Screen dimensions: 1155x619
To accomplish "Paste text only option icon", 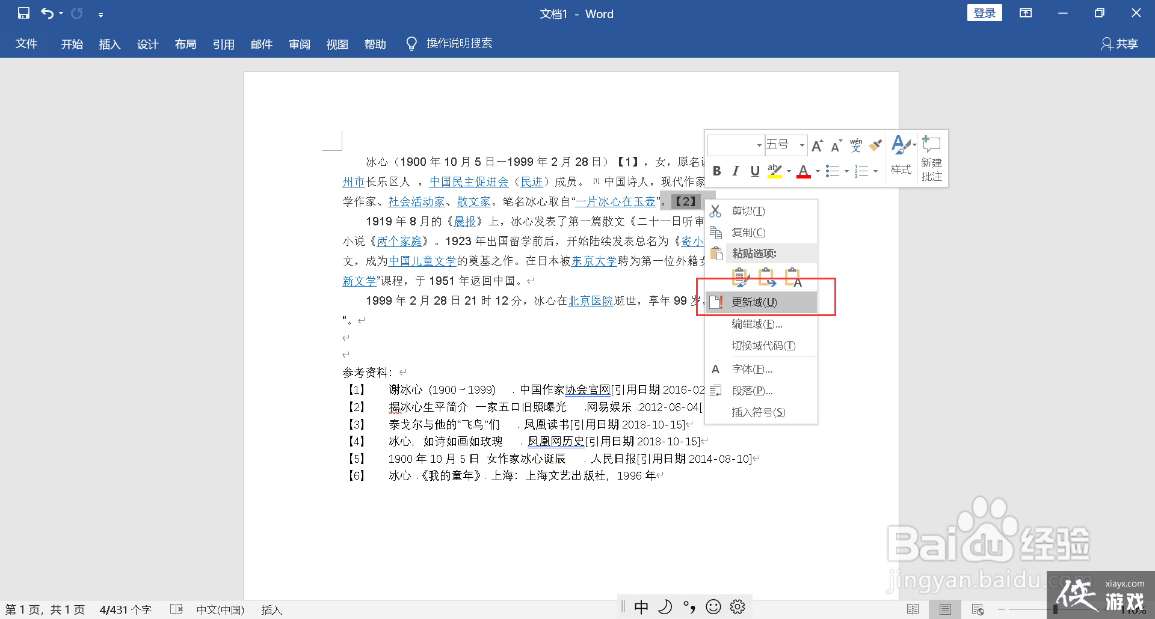I will click(x=793, y=277).
